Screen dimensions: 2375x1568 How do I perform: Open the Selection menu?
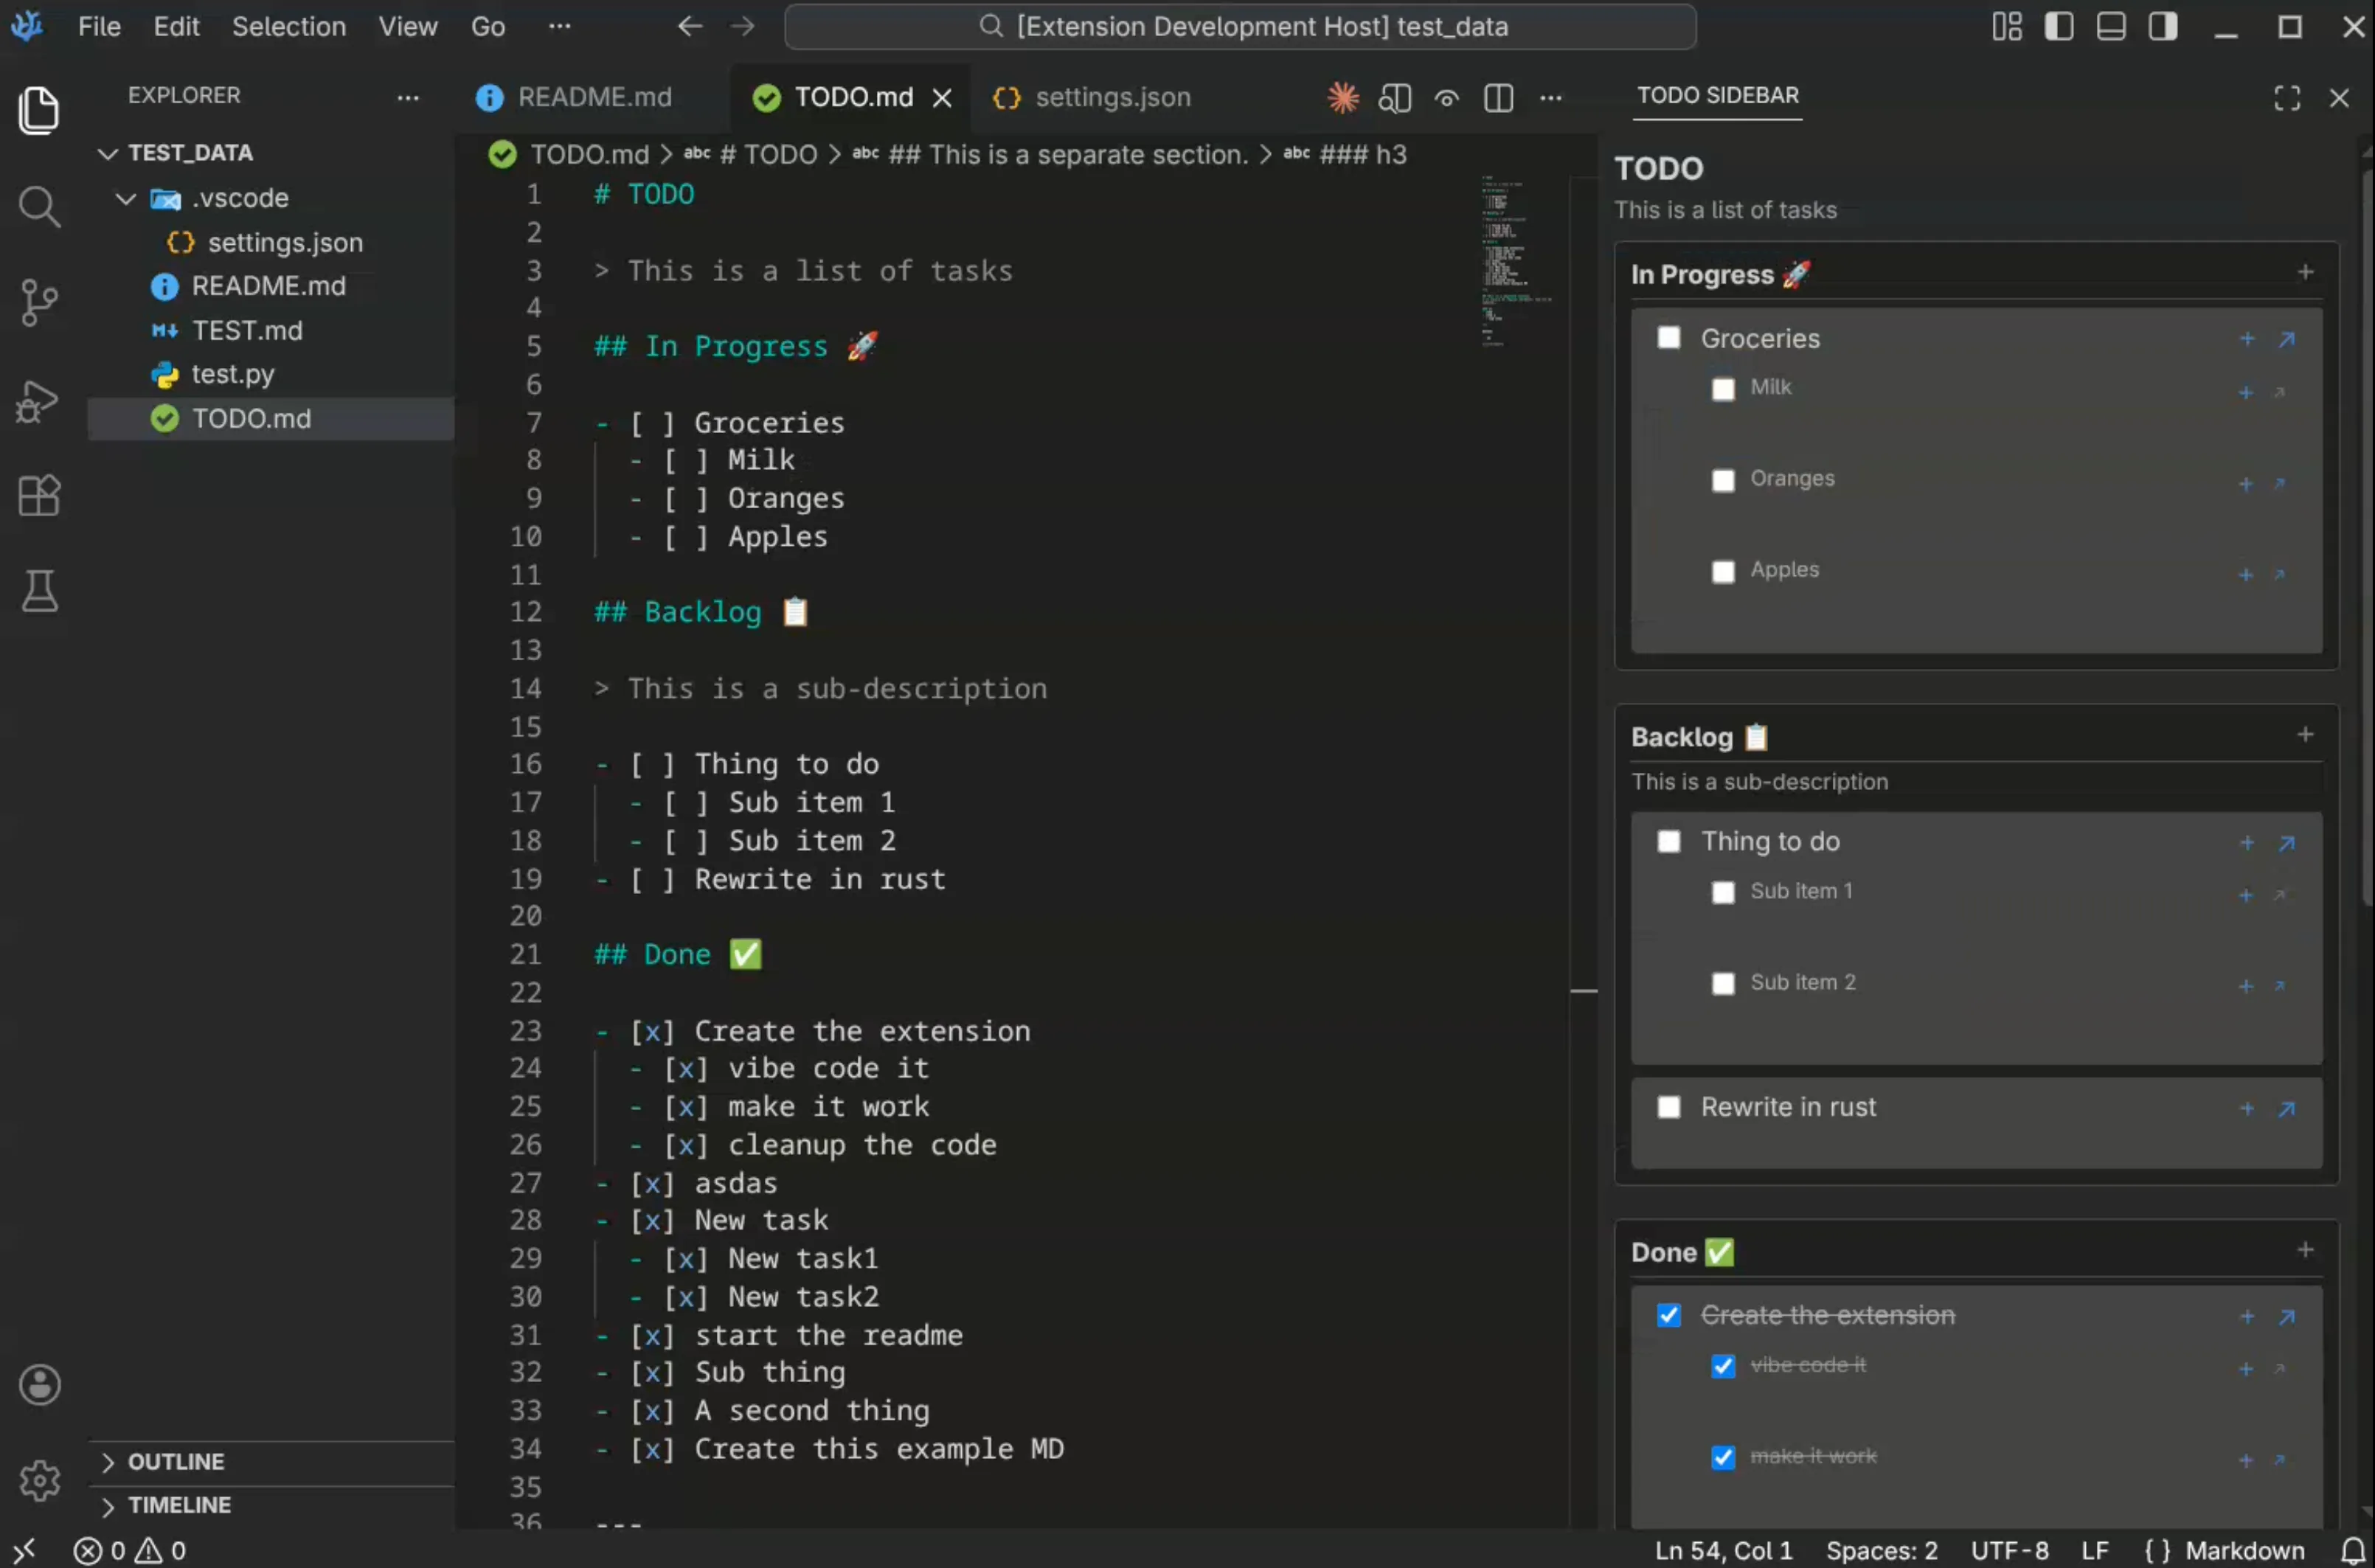[289, 27]
